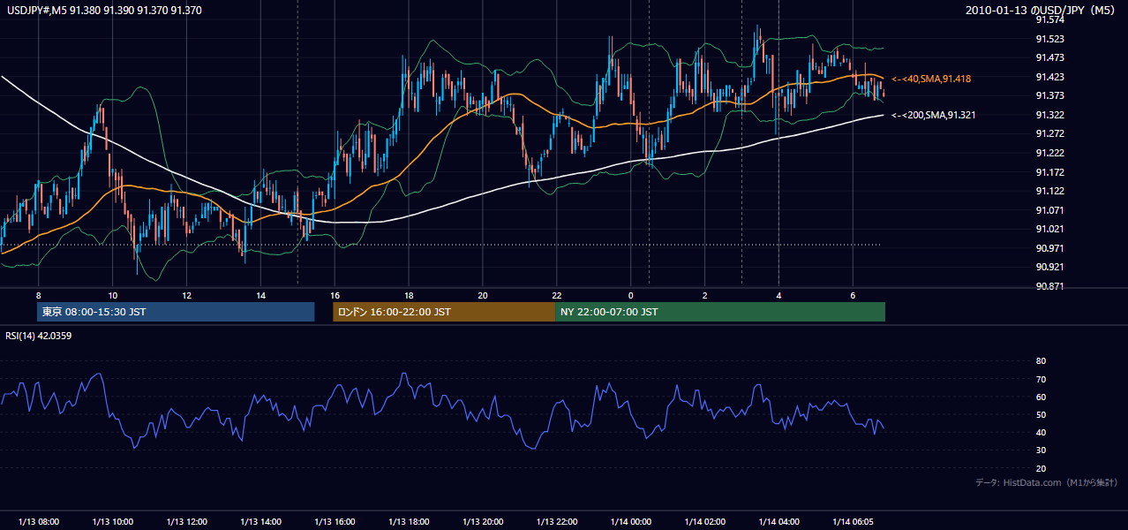Screen dimensions: 1128x530
Task: Click the 1/14 02:00 time axis label
Action: (x=704, y=521)
